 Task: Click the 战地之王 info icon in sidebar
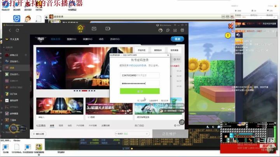(26, 55)
